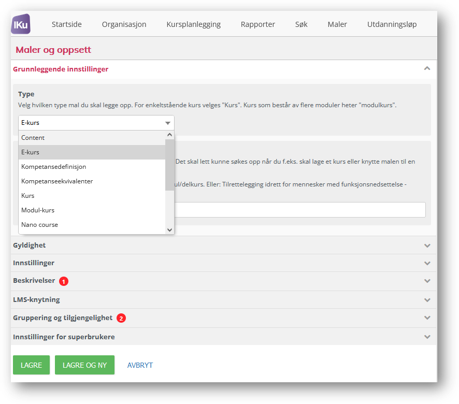Pick Nano course from the list
Image resolution: width=459 pixels, height=404 pixels.
pyautogui.click(x=92, y=225)
